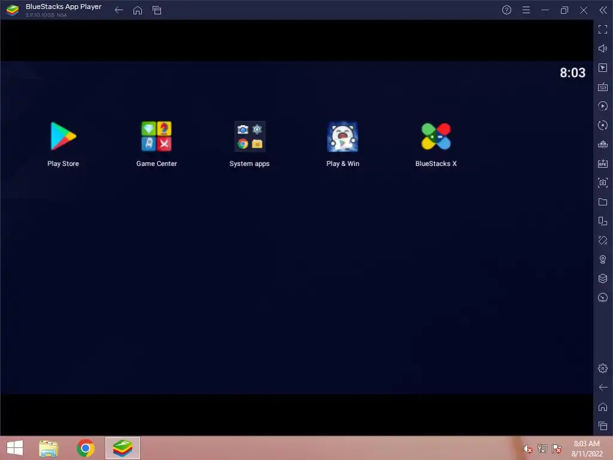Click the back arrow in title bar
This screenshot has height=460, width=613.
click(x=119, y=10)
